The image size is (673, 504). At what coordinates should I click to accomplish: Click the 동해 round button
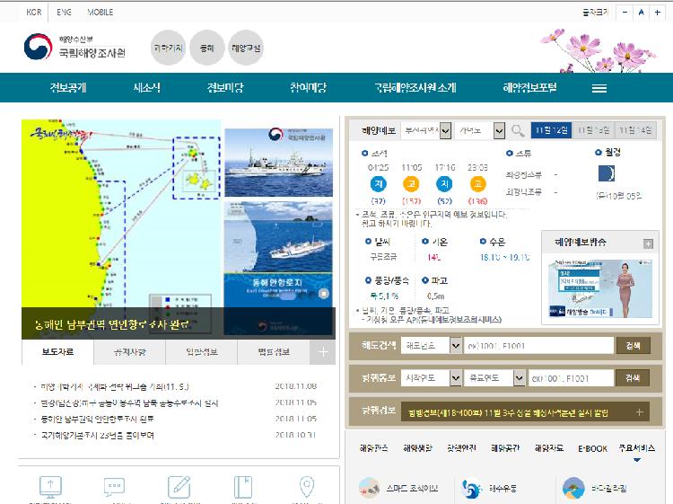[x=207, y=48]
